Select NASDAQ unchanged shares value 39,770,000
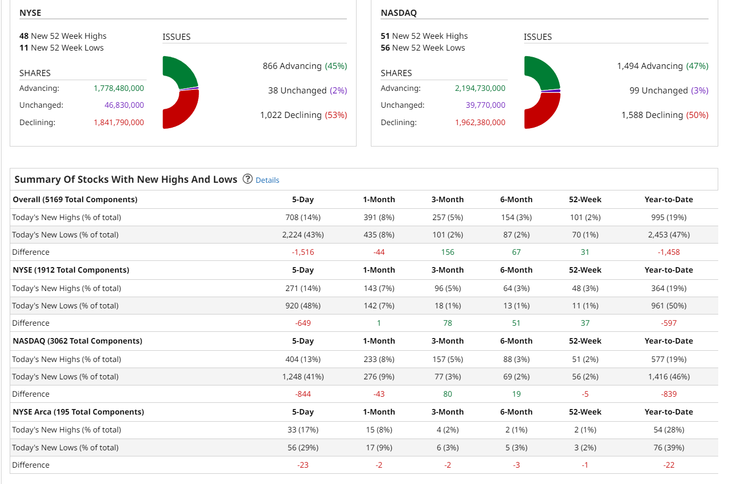The image size is (731, 484). point(485,105)
